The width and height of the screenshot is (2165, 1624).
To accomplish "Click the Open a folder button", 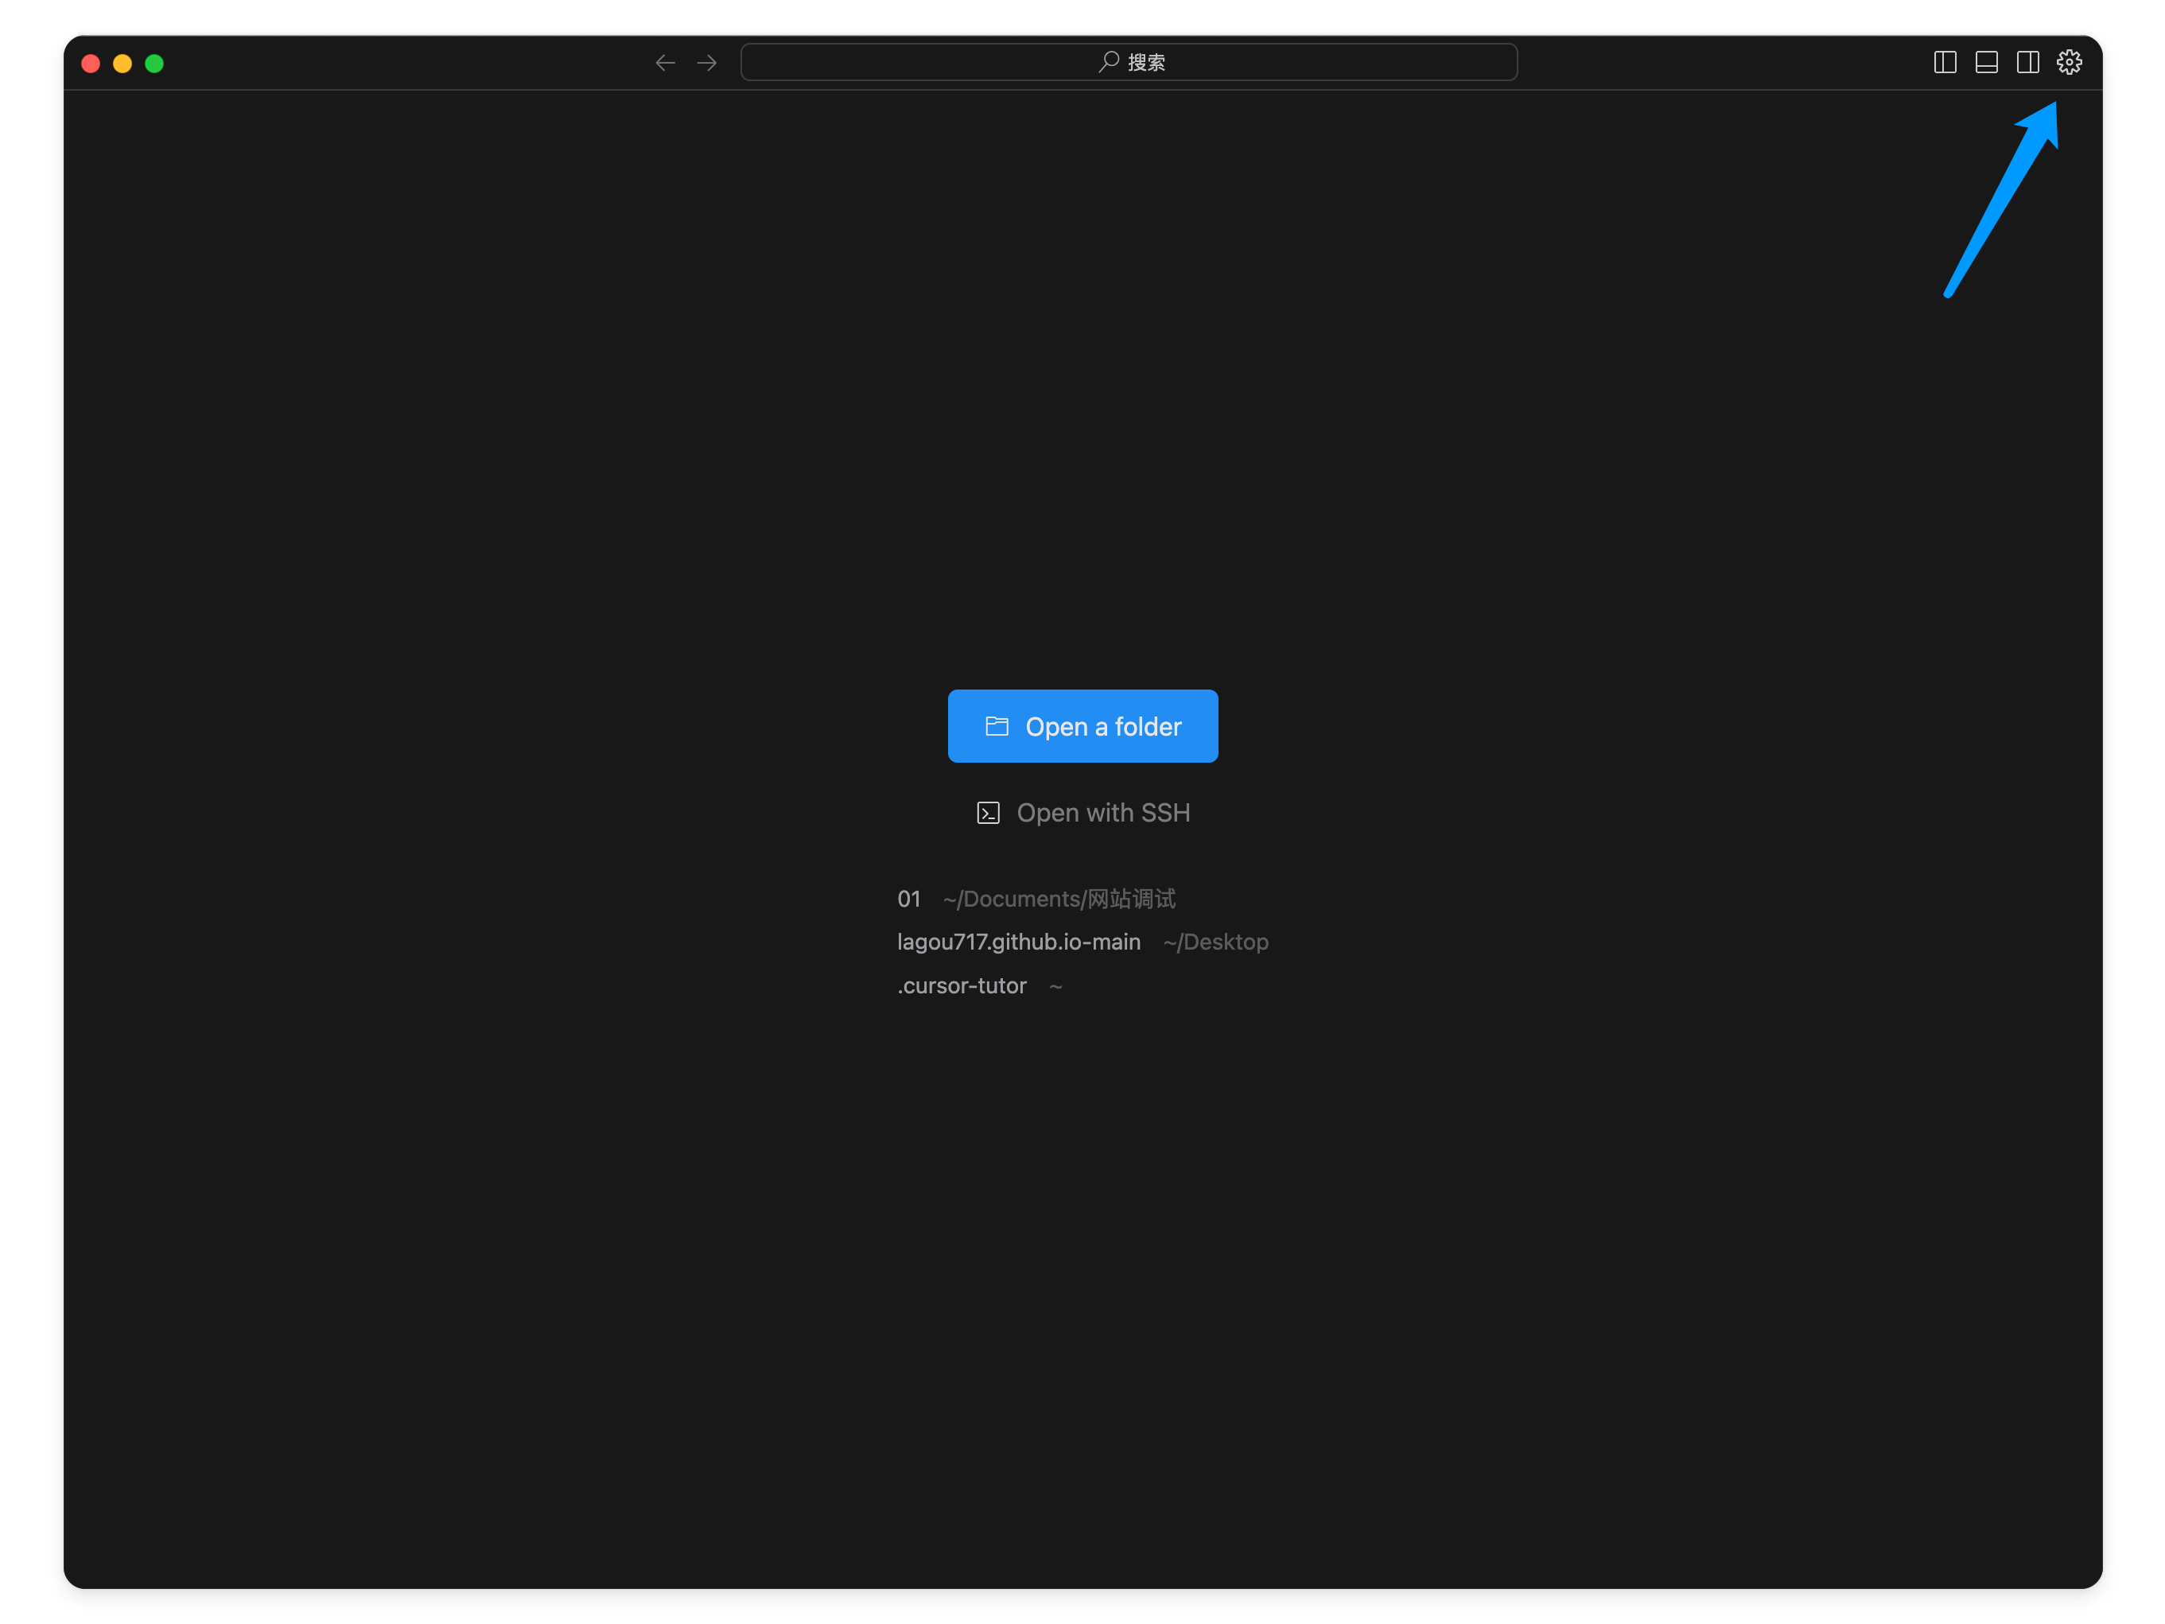I will point(1082,726).
